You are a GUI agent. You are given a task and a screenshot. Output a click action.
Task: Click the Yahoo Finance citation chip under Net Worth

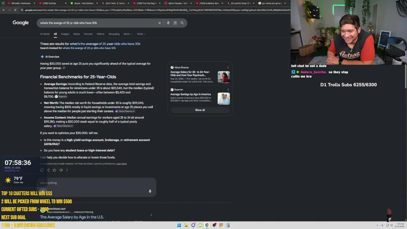click(x=125, y=111)
